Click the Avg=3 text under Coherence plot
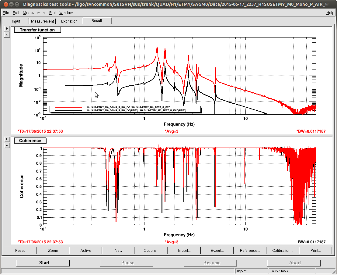 pyautogui.click(x=172, y=242)
